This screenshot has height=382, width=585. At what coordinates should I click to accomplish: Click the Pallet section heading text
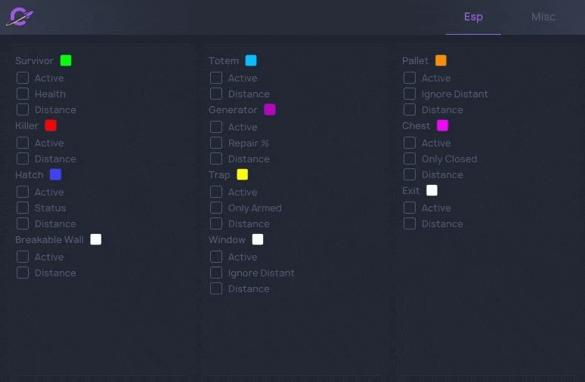pos(415,60)
